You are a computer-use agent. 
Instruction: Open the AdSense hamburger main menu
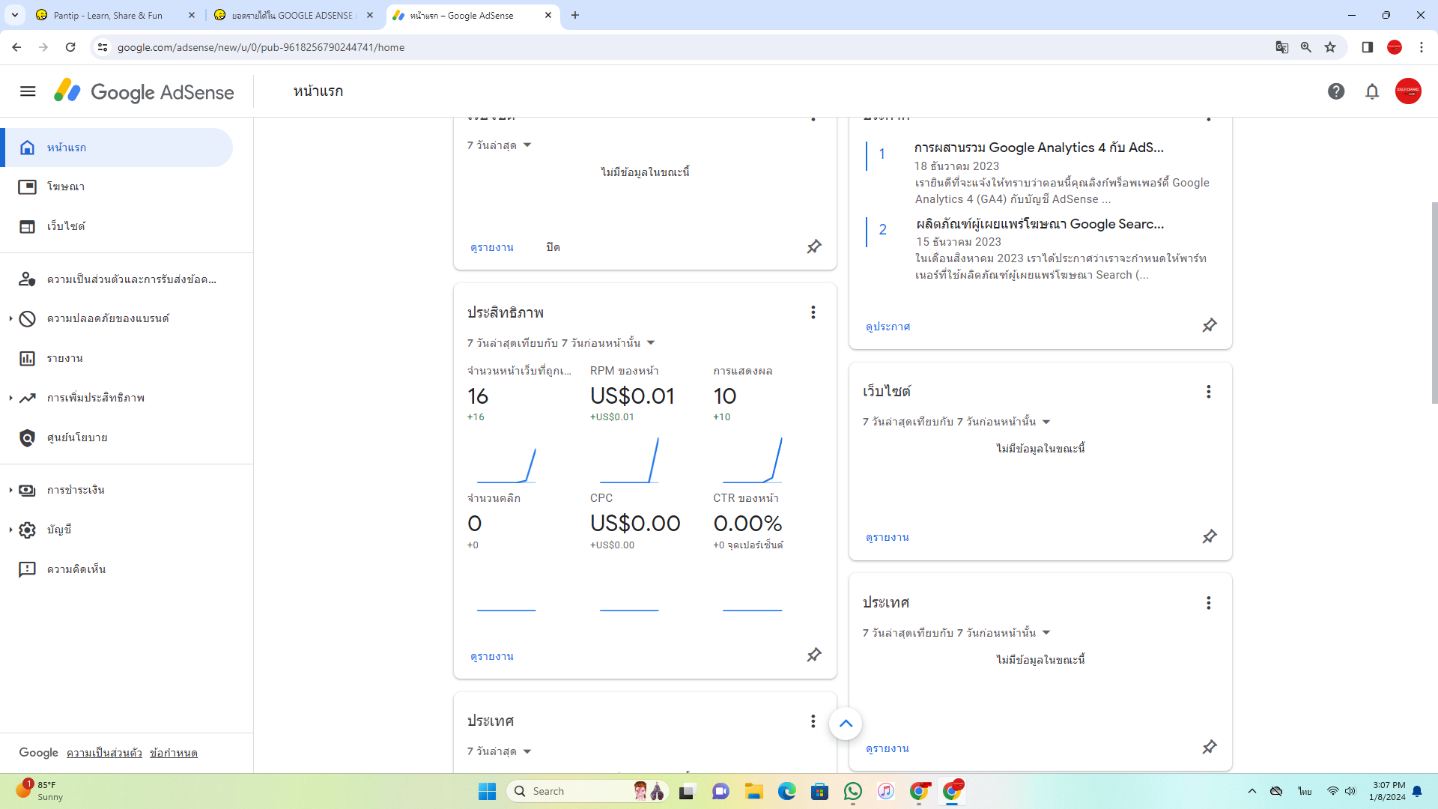coord(28,91)
